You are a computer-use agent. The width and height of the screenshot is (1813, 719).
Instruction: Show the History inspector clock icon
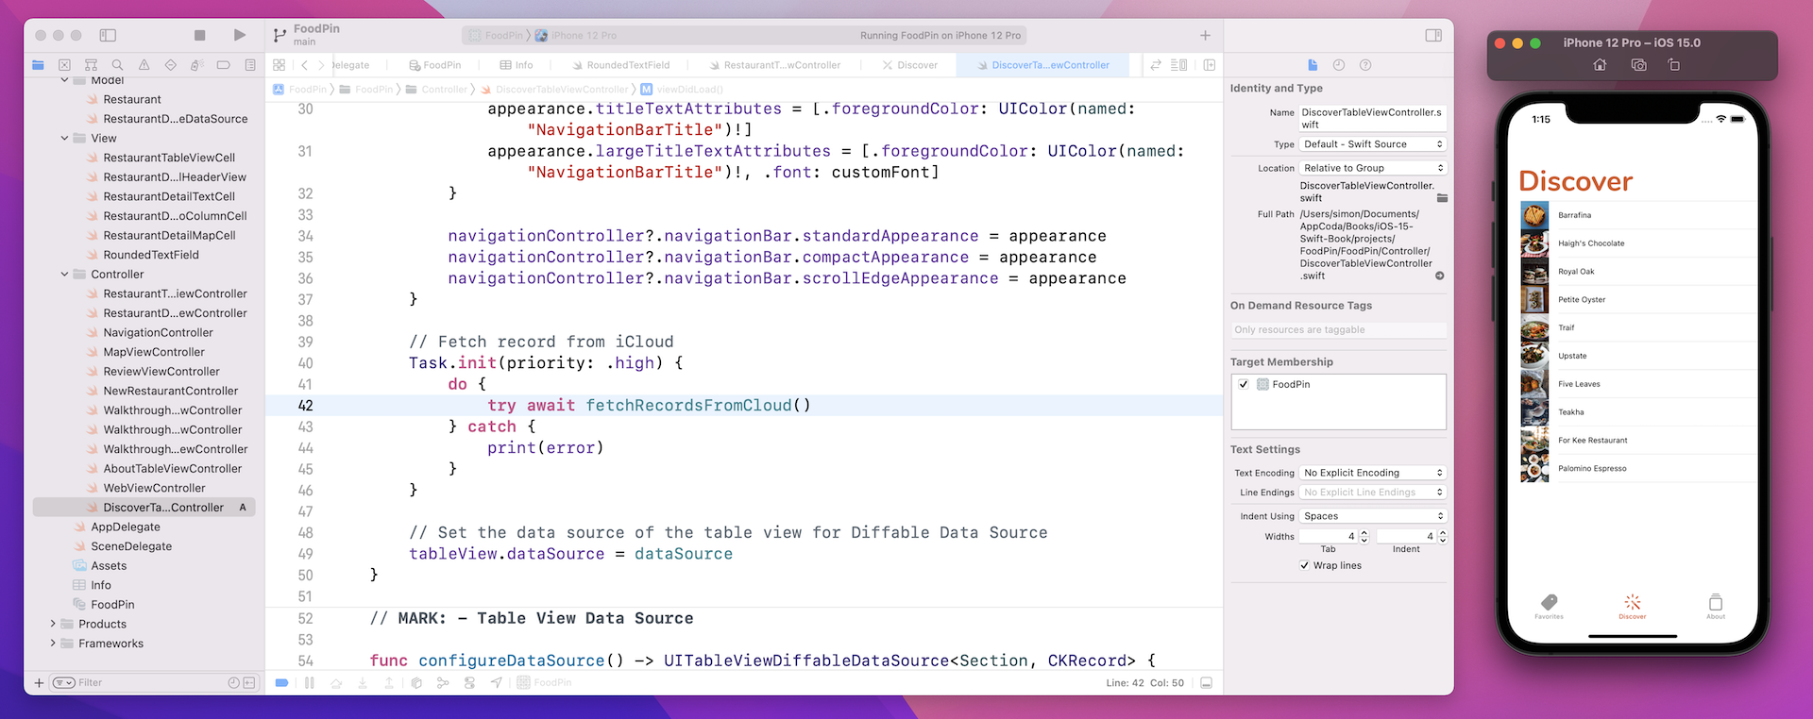tap(1338, 65)
